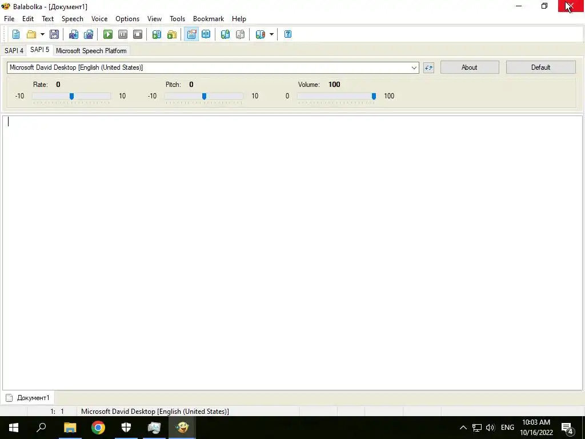The width and height of the screenshot is (585, 439).
Task: Create a new document with toolbar icon
Action: click(15, 34)
